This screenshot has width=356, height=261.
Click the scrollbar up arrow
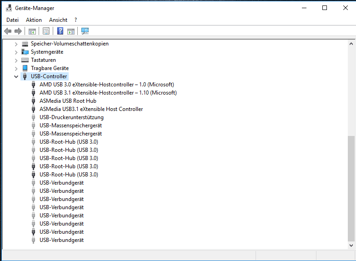point(351,44)
